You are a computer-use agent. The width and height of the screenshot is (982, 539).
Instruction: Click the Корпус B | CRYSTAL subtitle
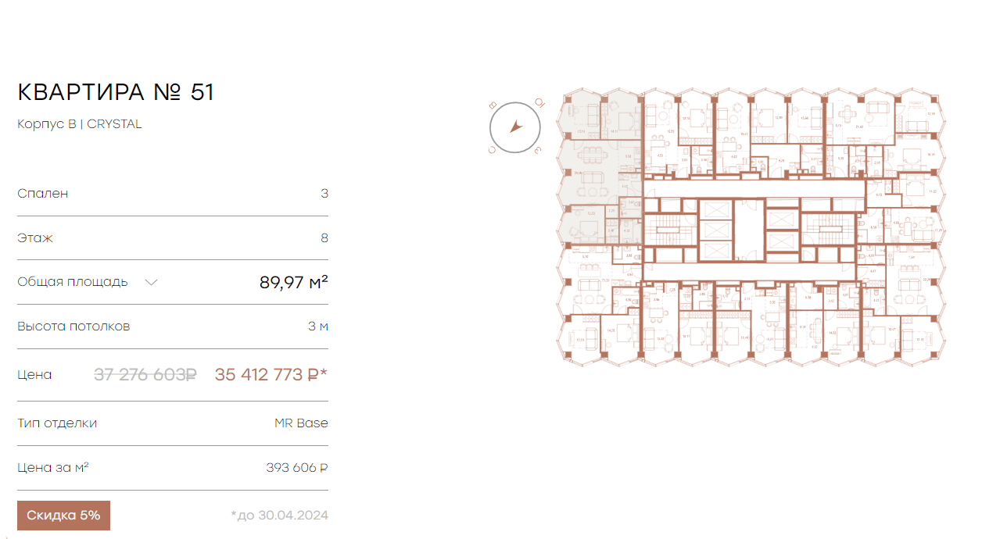[x=80, y=123]
